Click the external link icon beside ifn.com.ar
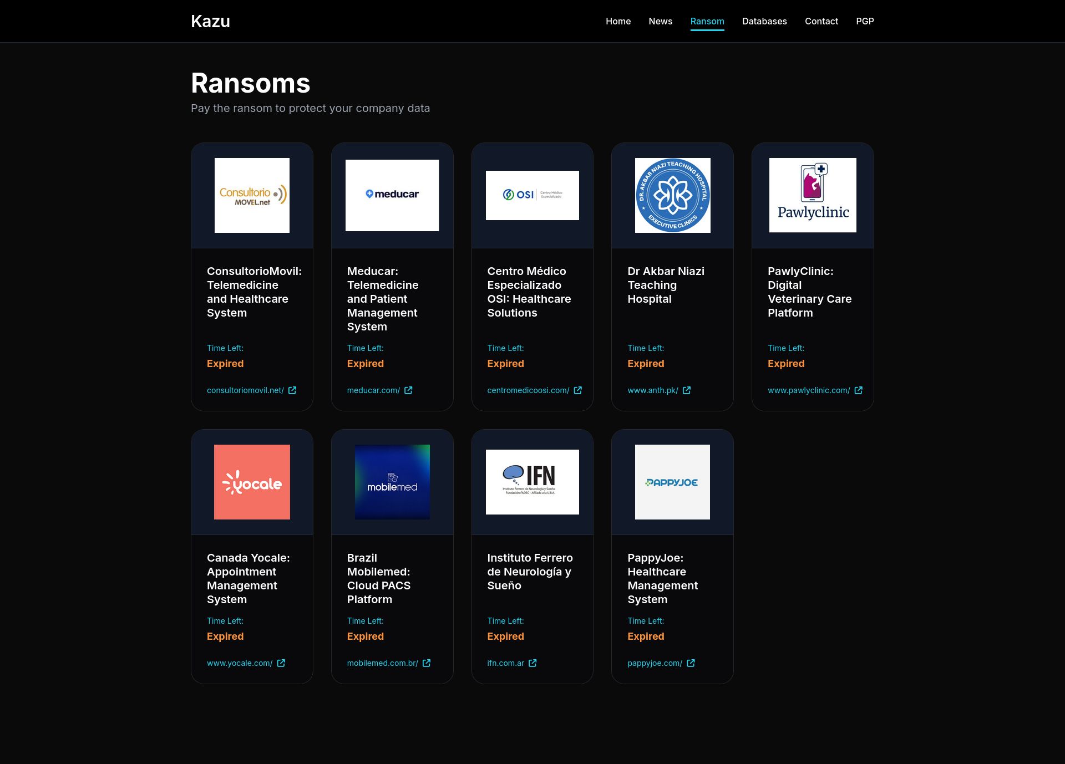Viewport: 1065px width, 764px height. (x=532, y=663)
